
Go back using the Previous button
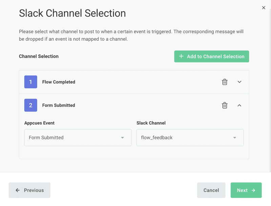point(29,190)
